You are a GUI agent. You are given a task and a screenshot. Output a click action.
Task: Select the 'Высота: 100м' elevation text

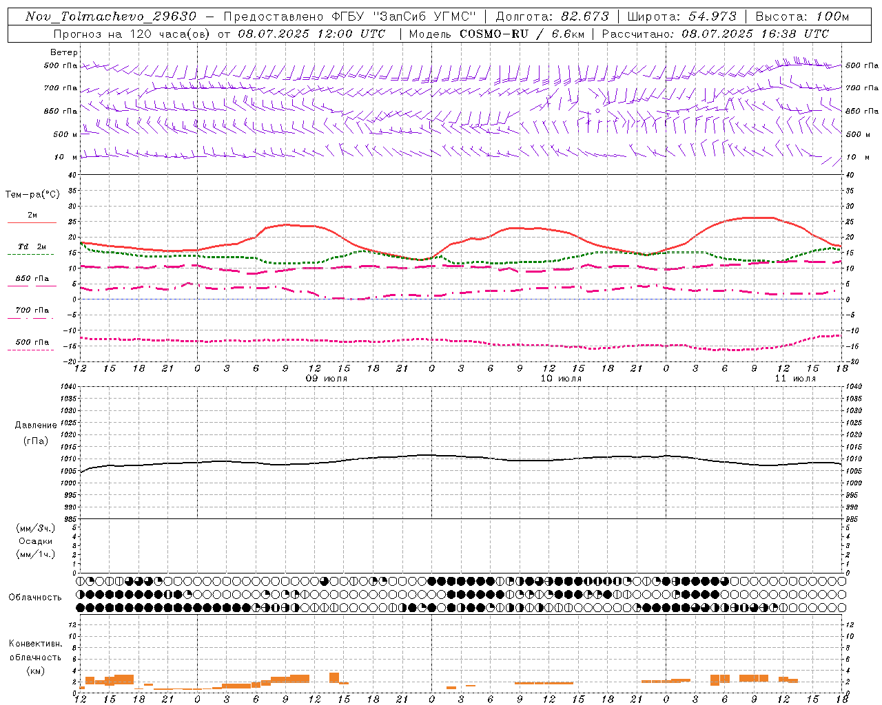(x=802, y=17)
